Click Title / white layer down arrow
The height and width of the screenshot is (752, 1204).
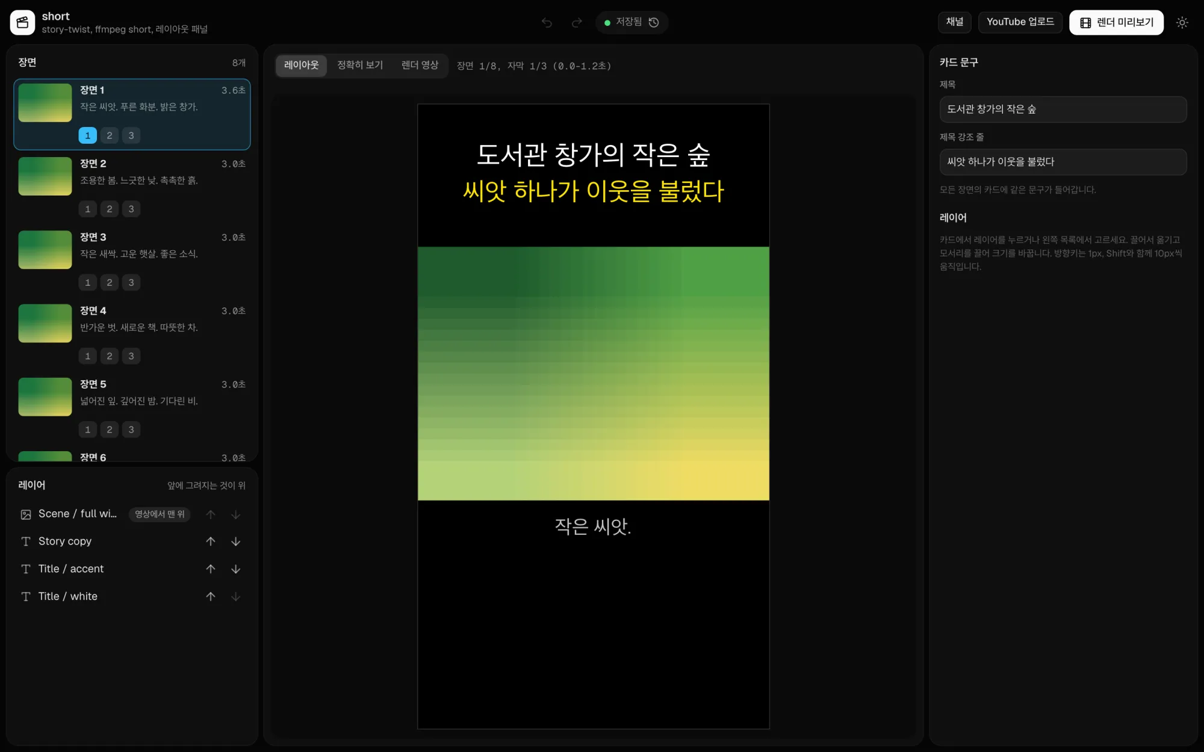tap(236, 597)
